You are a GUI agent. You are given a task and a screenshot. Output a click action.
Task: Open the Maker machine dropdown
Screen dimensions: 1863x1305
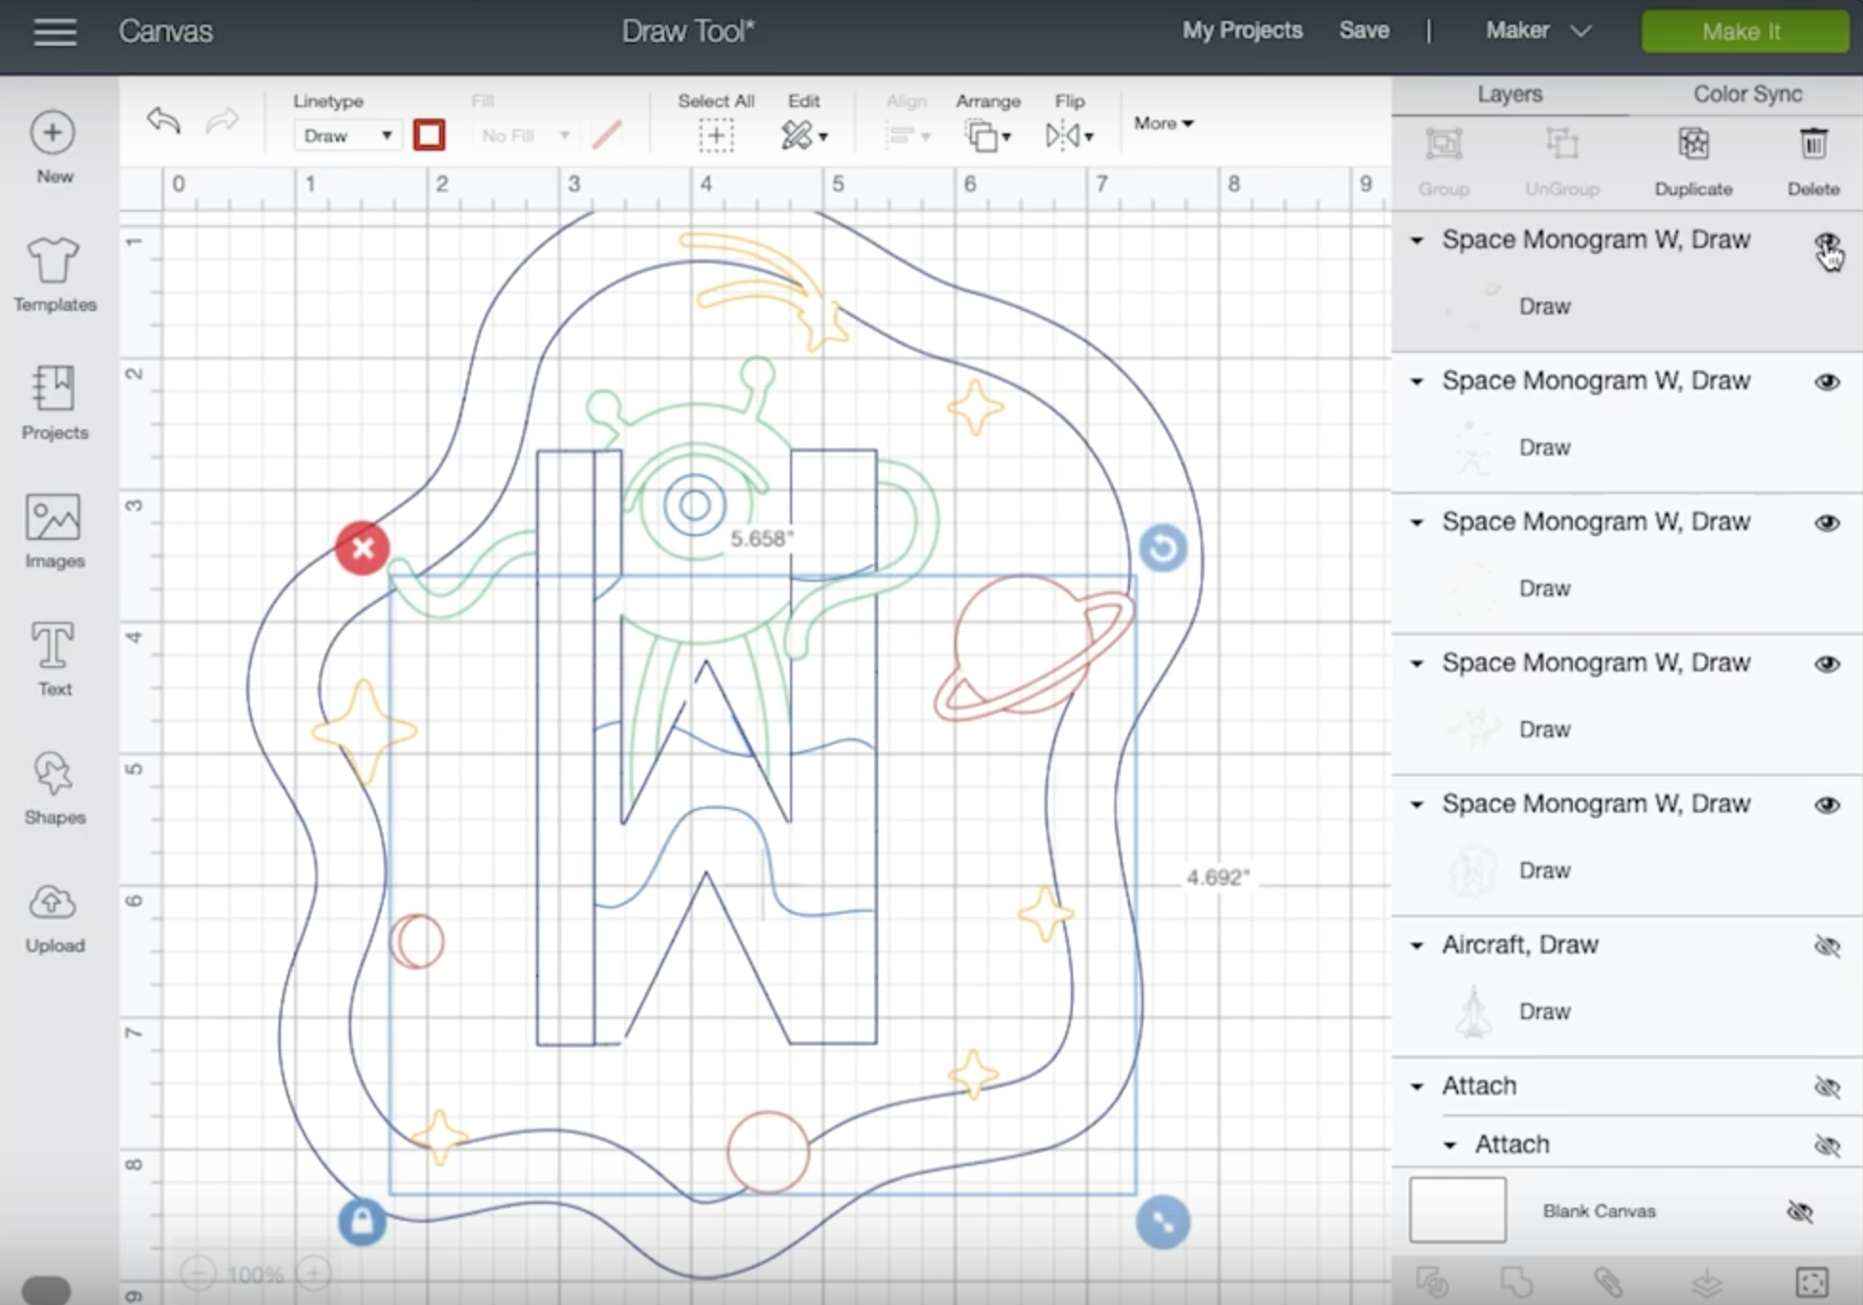(x=1538, y=31)
